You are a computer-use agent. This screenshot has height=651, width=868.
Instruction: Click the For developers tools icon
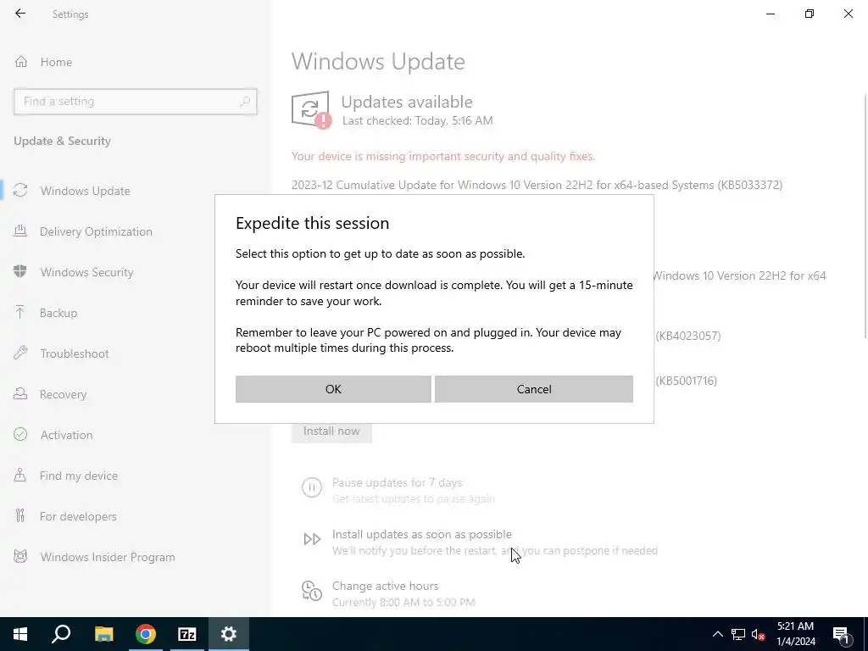point(20,516)
